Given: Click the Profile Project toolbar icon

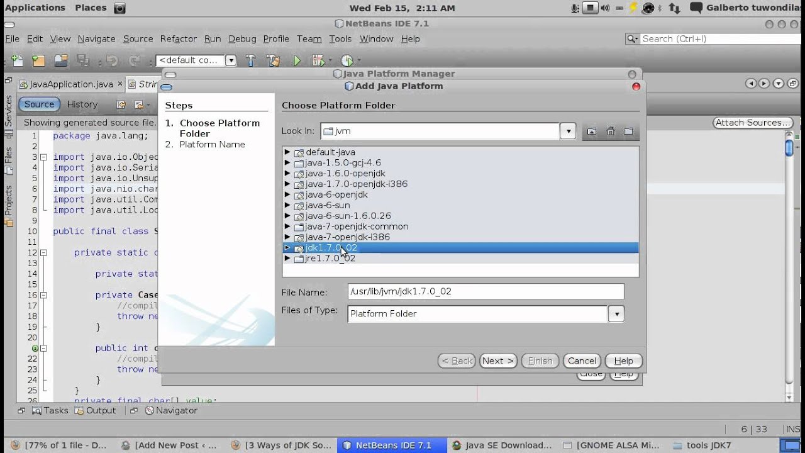Looking at the screenshot, I should (347, 60).
